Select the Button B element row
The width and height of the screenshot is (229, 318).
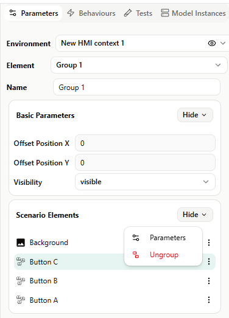114,281
